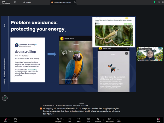Open the More options menu
The width and height of the screenshot is (164, 123).
119,120
